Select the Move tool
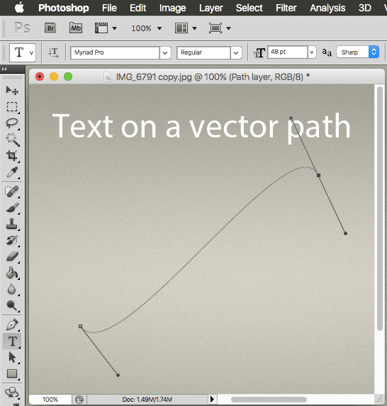 point(12,91)
